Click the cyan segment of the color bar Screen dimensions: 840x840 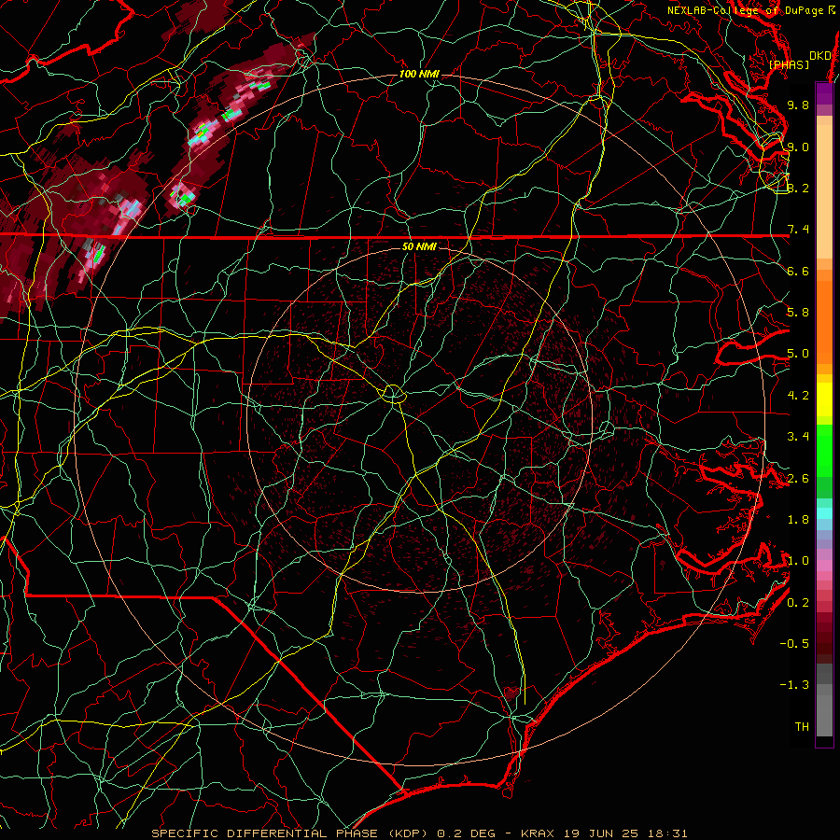tap(824, 513)
